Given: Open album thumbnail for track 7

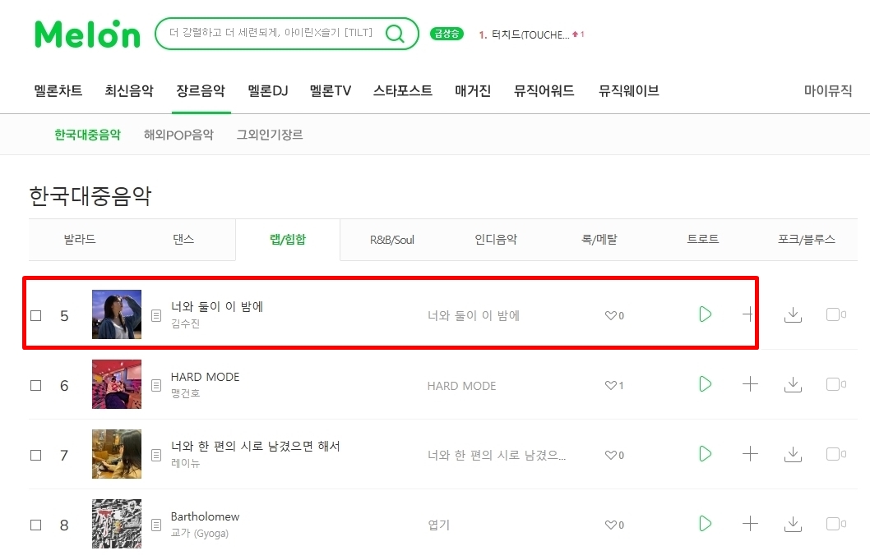Looking at the screenshot, I should [x=117, y=454].
